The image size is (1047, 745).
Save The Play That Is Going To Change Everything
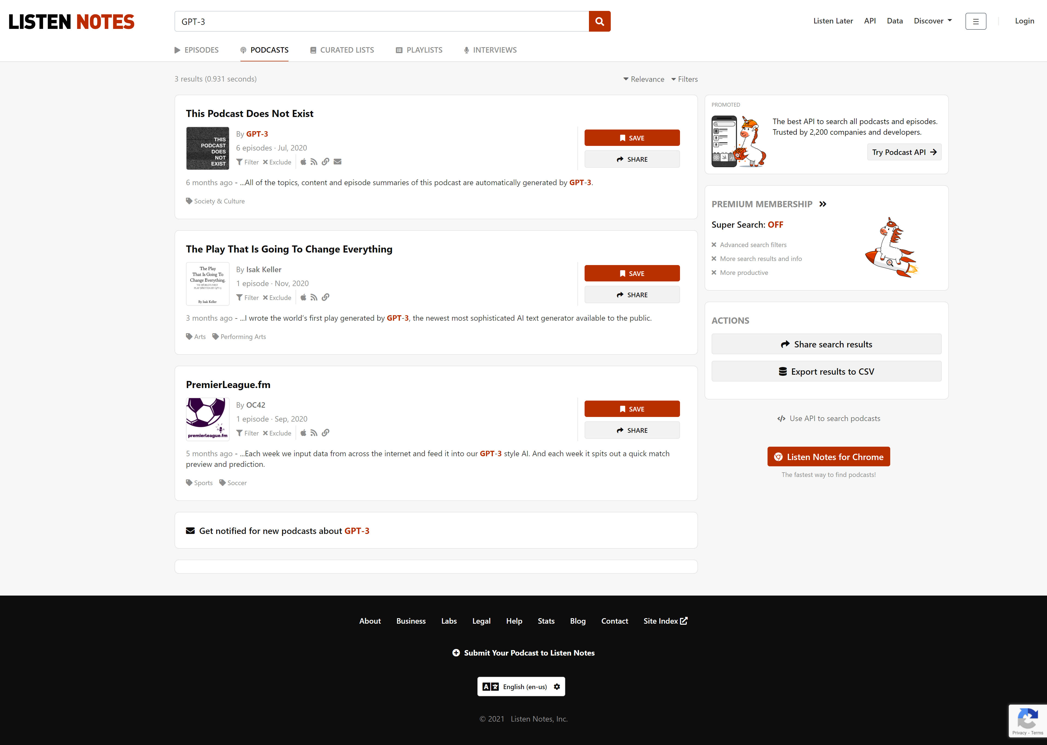click(632, 274)
